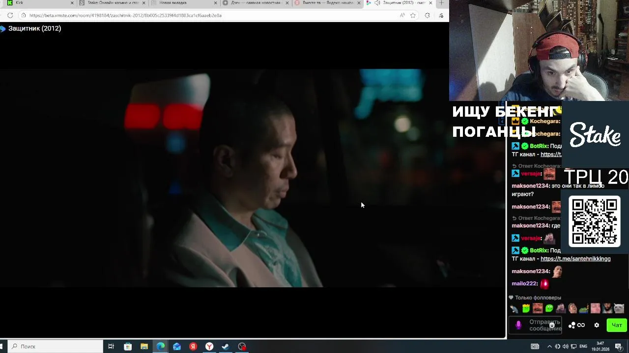Click the Только фолловеры followers-only label
This screenshot has height=353, width=629.
pyautogui.click(x=538, y=298)
